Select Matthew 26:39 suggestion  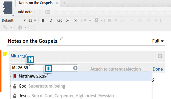(81, 76)
